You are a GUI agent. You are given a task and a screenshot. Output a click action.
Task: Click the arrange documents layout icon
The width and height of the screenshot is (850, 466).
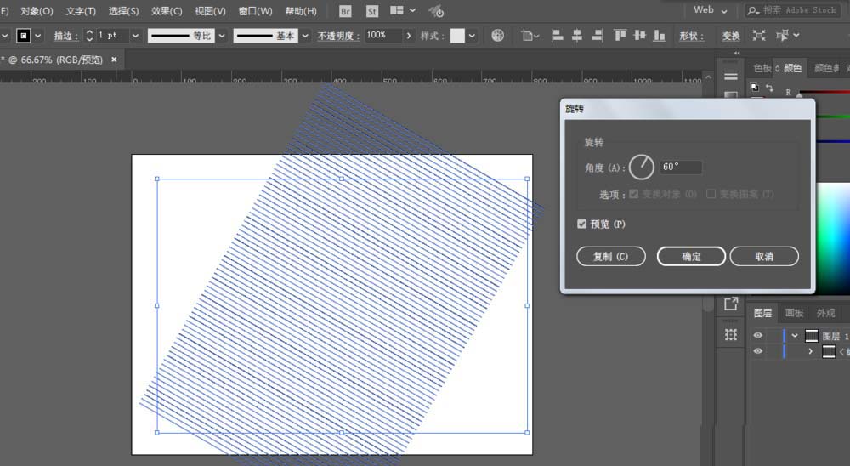pyautogui.click(x=397, y=10)
